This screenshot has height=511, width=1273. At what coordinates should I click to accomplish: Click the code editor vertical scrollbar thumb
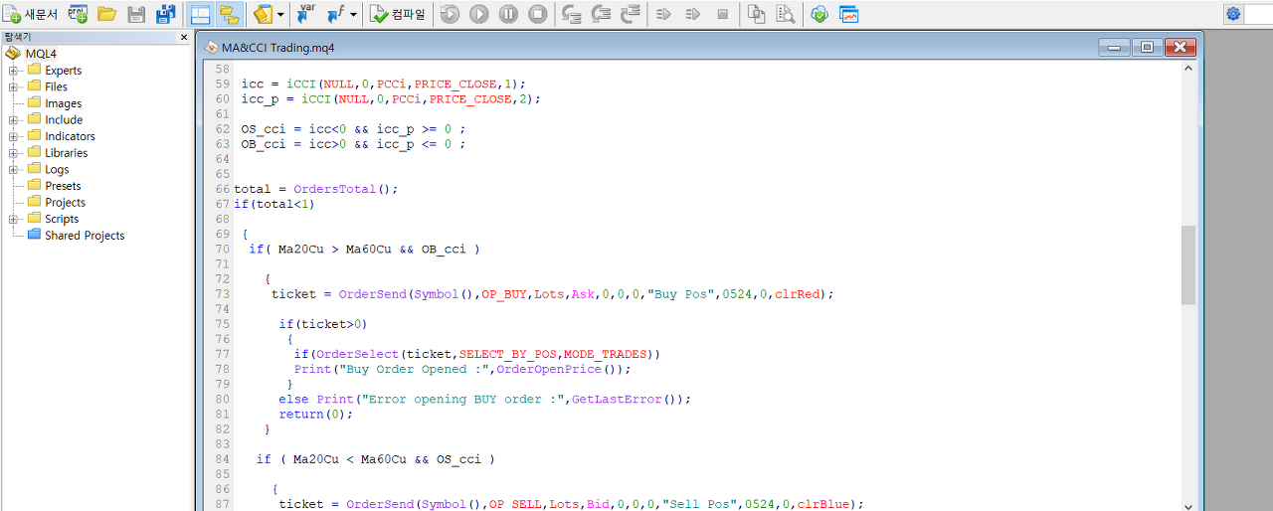point(1188,265)
